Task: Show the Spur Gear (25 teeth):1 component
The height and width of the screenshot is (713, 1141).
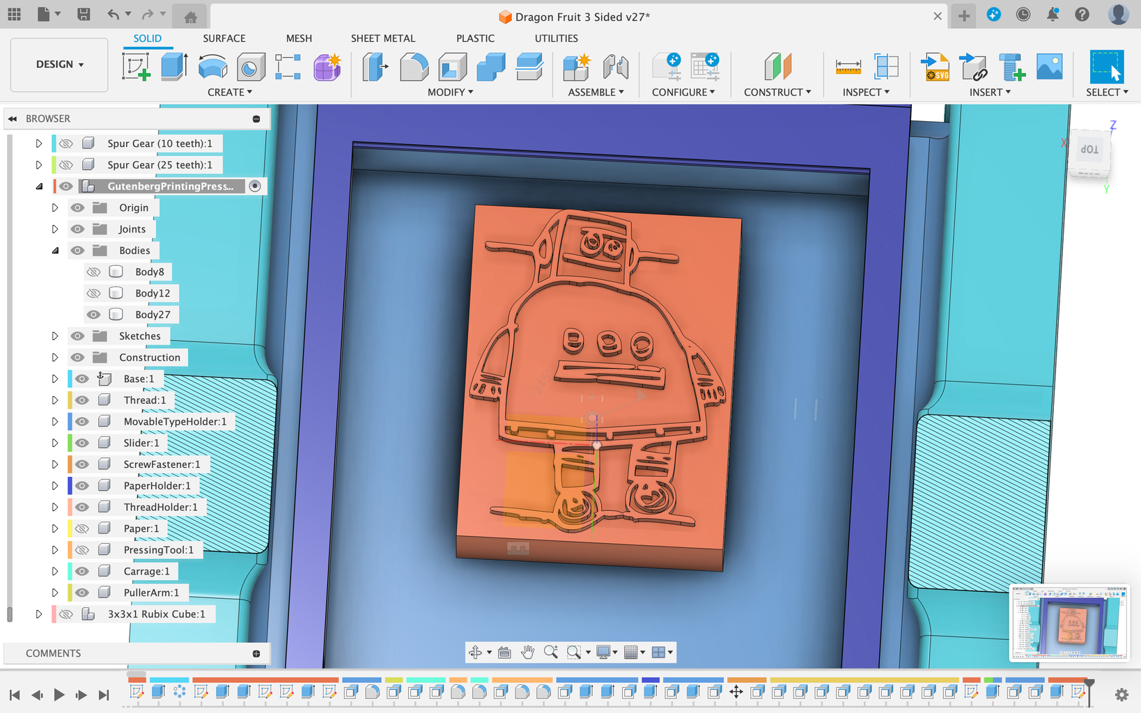Action: pos(65,165)
